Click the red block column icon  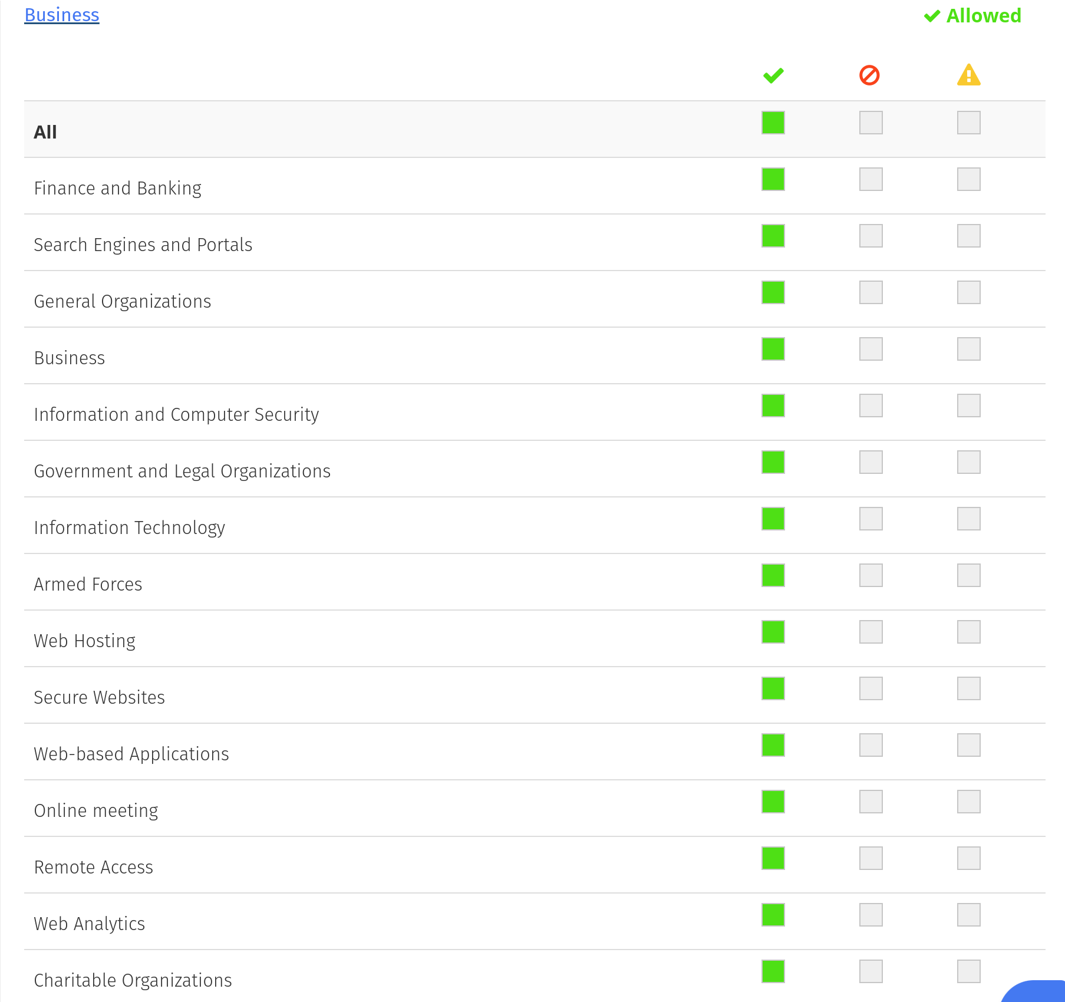(x=870, y=75)
